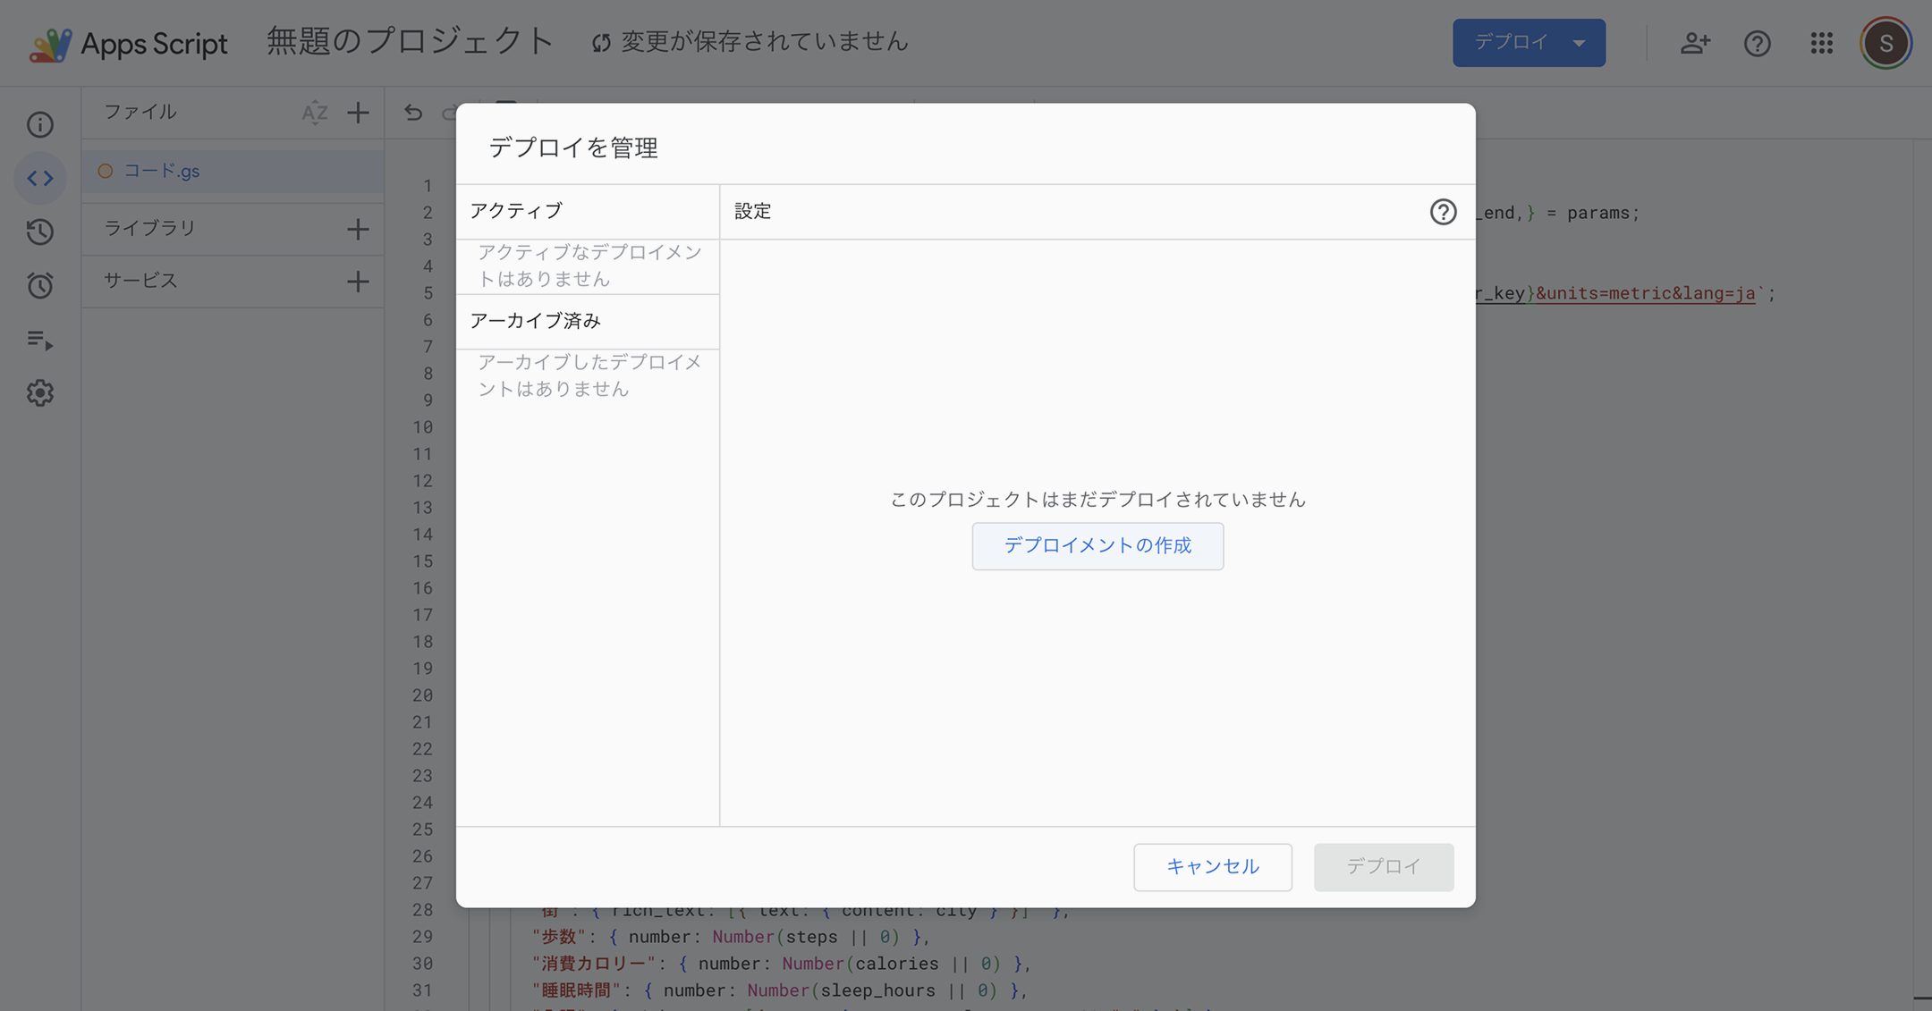Select the コード.gs file

tap(162, 171)
